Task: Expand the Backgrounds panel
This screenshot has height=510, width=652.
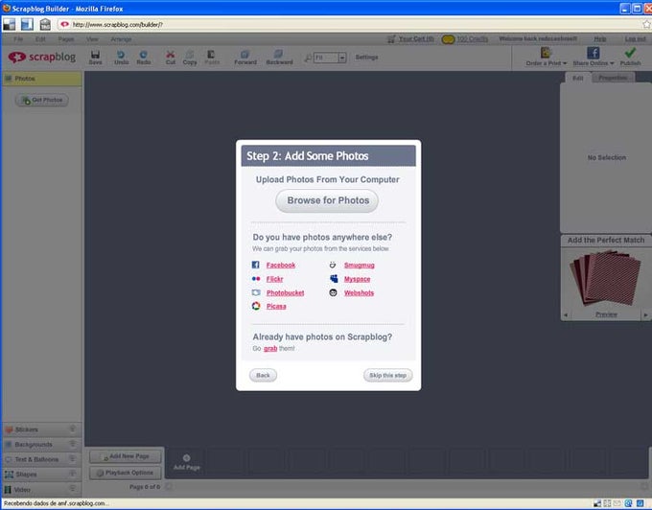Action: tap(41, 444)
